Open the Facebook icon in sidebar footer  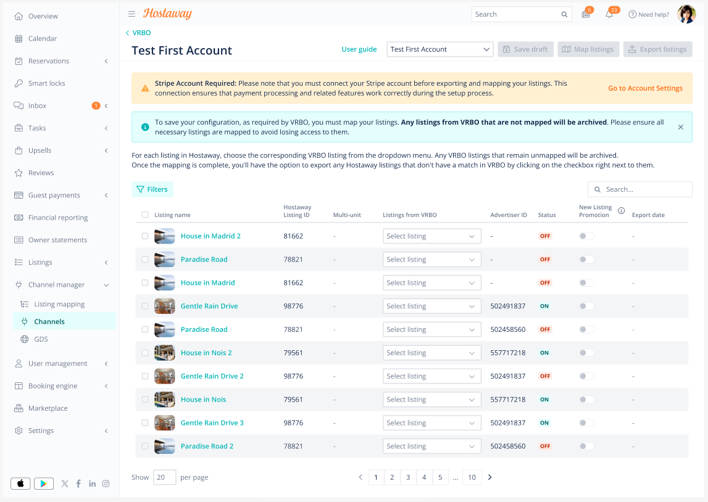(78, 483)
